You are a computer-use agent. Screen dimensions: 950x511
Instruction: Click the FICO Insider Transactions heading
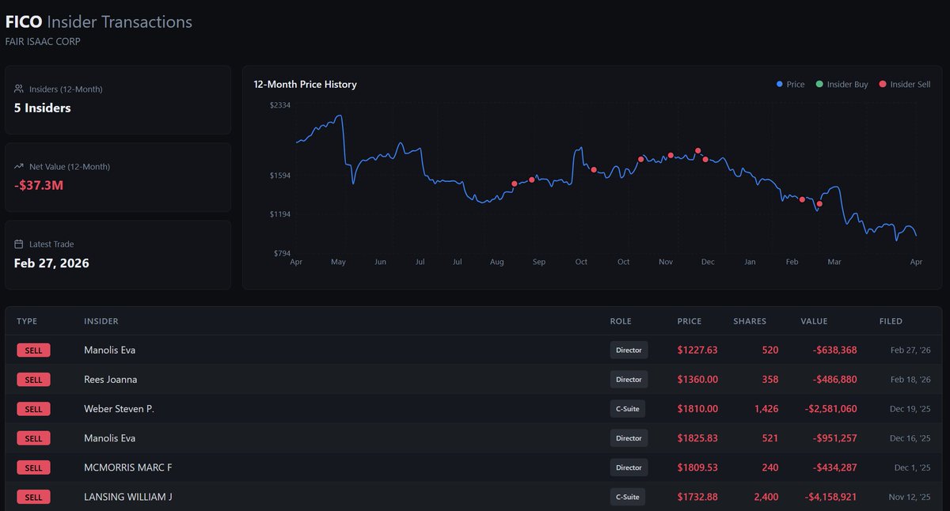[x=98, y=22]
